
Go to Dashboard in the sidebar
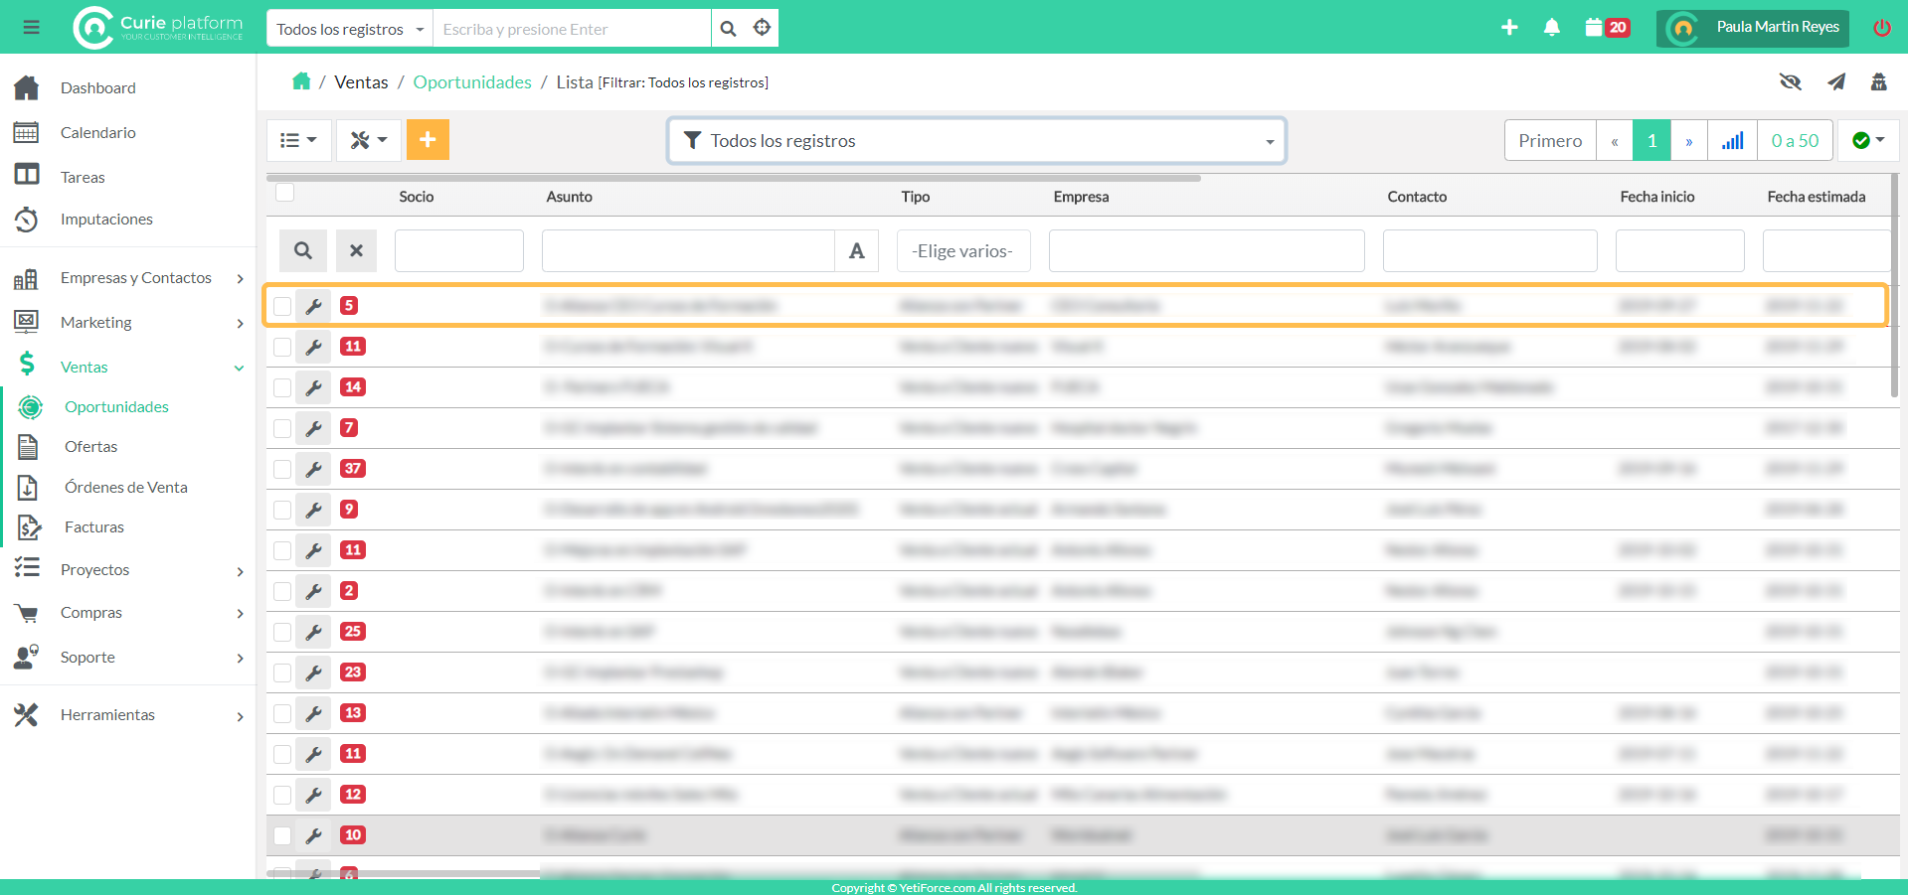point(97,88)
